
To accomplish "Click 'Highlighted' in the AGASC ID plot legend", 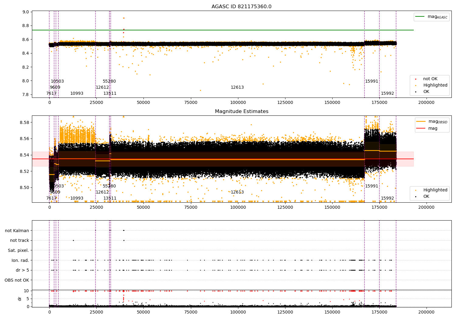I will pyautogui.click(x=435, y=85).
